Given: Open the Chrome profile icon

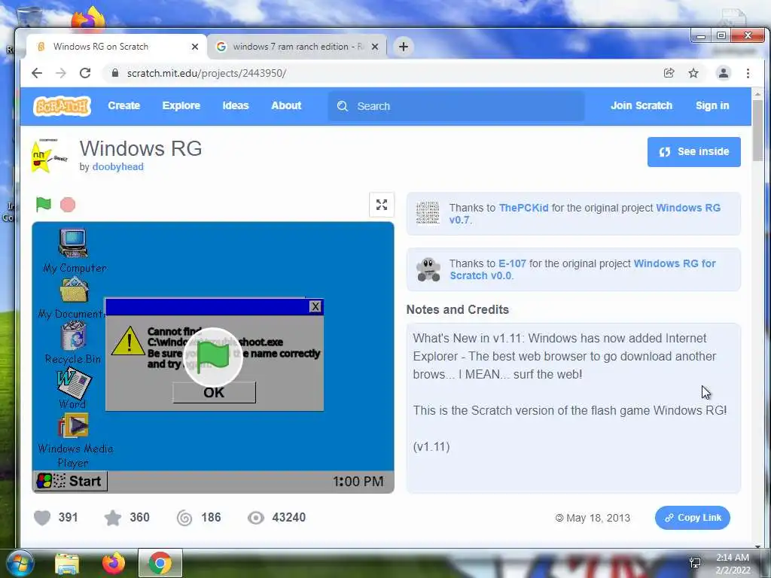Looking at the screenshot, I should pyautogui.click(x=724, y=73).
